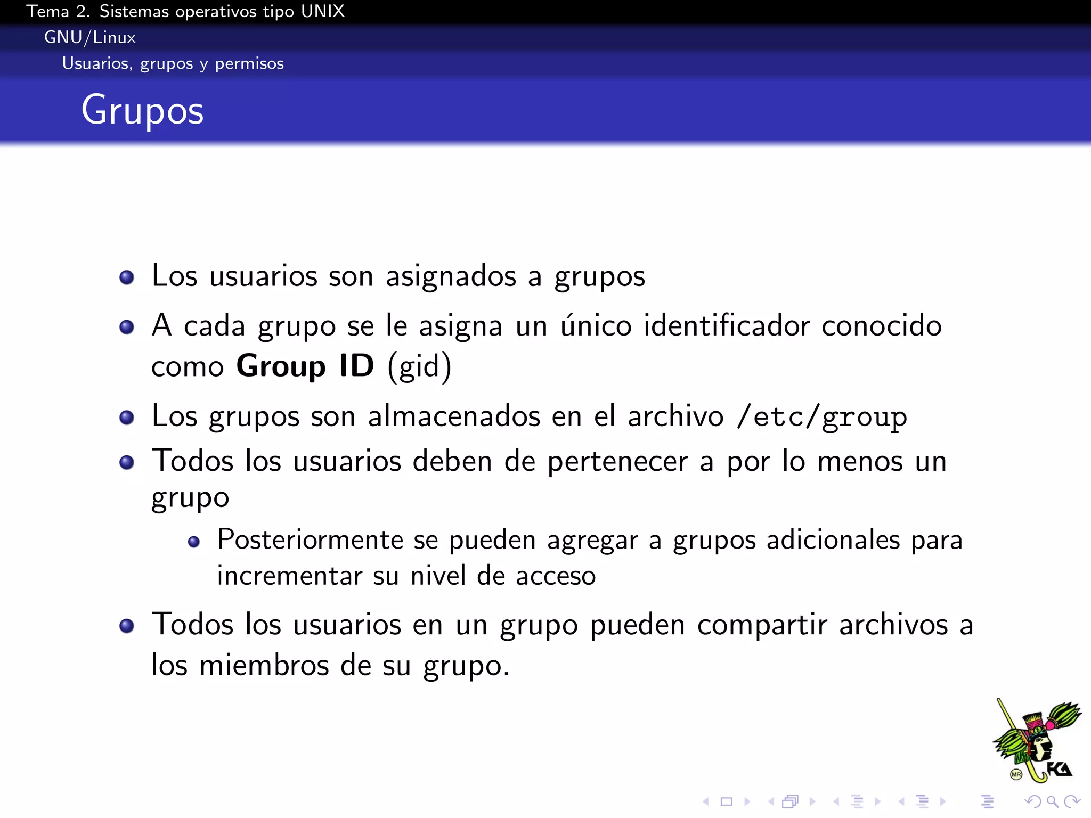
Task: Click the slide rectangle navigation icon
Action: click(x=727, y=801)
